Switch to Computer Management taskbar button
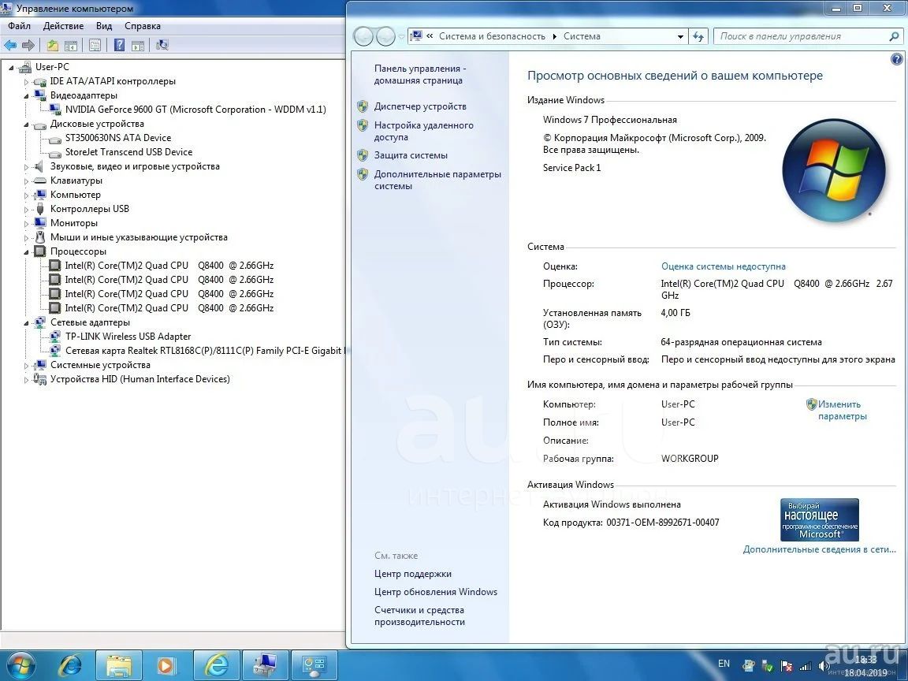 266,665
